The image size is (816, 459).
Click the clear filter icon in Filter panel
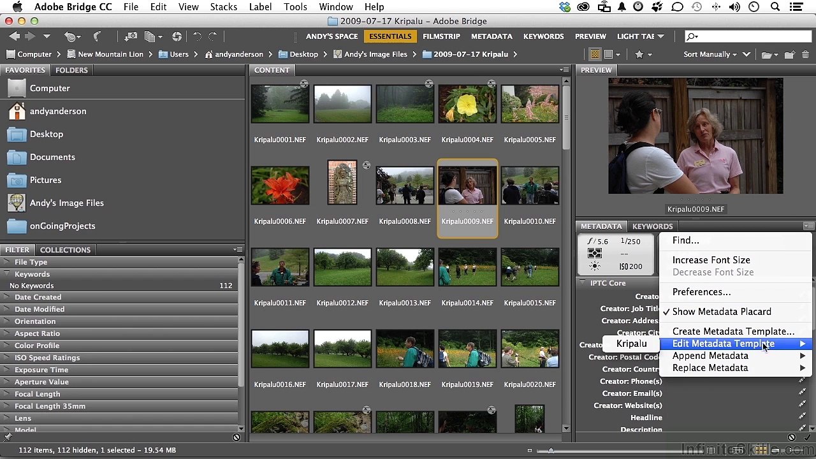pyautogui.click(x=237, y=437)
